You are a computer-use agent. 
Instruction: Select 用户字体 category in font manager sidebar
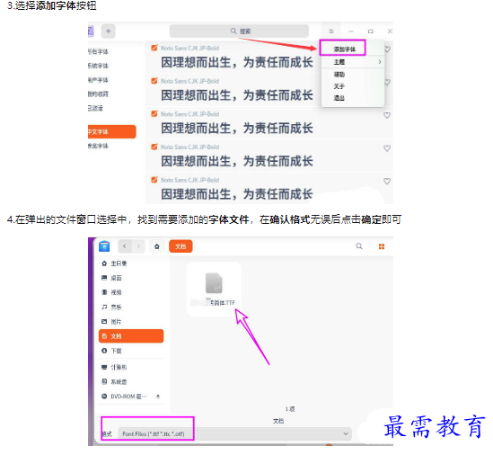(x=98, y=80)
